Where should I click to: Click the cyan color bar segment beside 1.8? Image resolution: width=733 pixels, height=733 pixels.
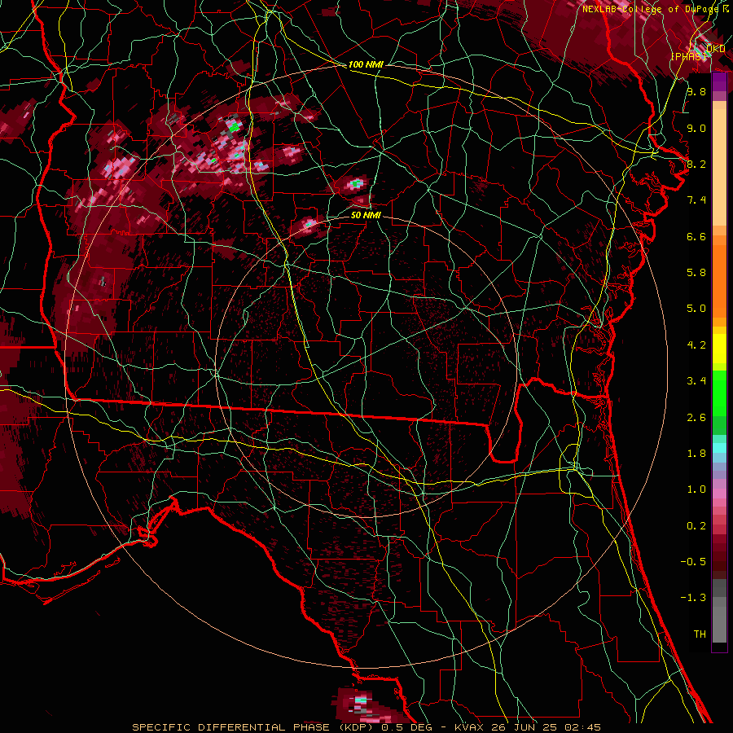point(719,448)
